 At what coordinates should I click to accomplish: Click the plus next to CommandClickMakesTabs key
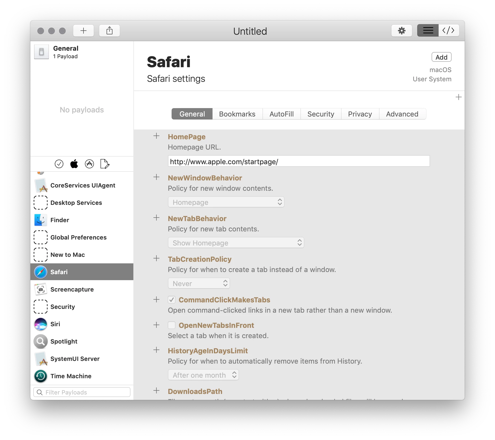[156, 299]
